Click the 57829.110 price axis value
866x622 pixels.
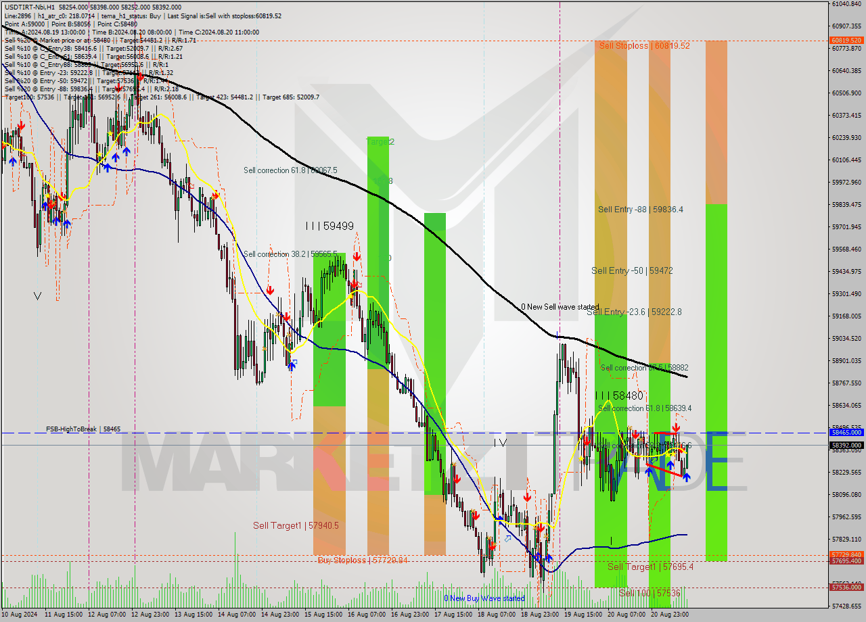point(846,539)
